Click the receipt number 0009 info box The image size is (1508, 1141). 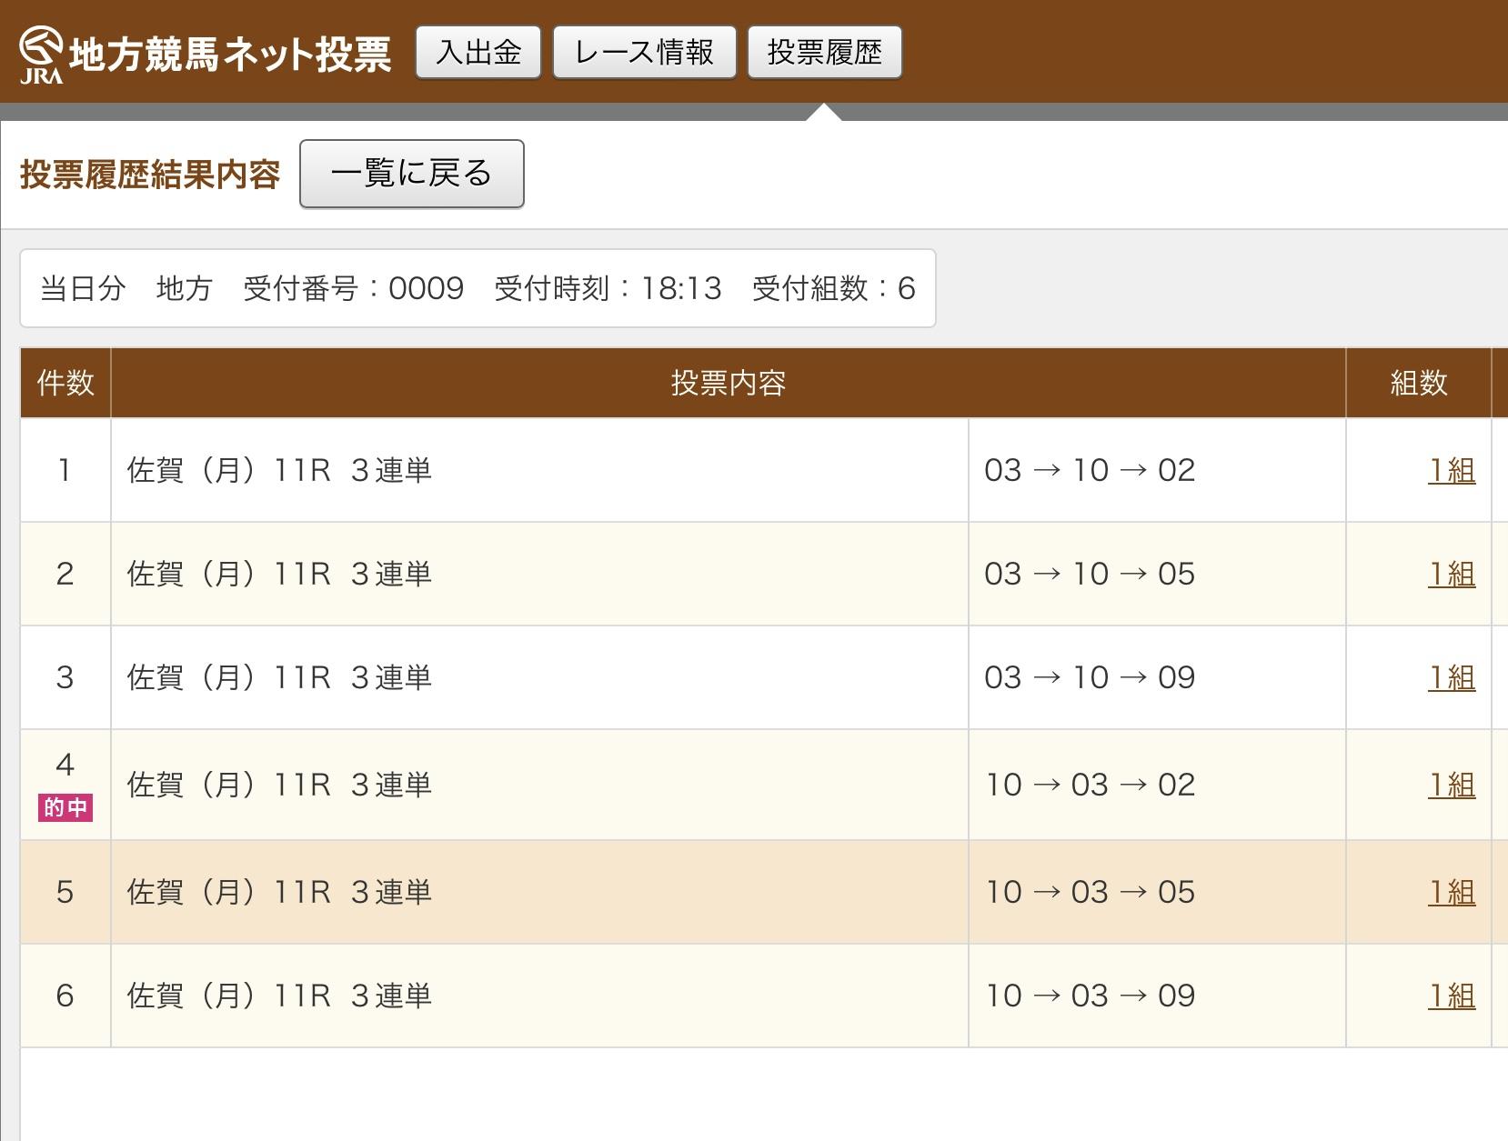(478, 288)
